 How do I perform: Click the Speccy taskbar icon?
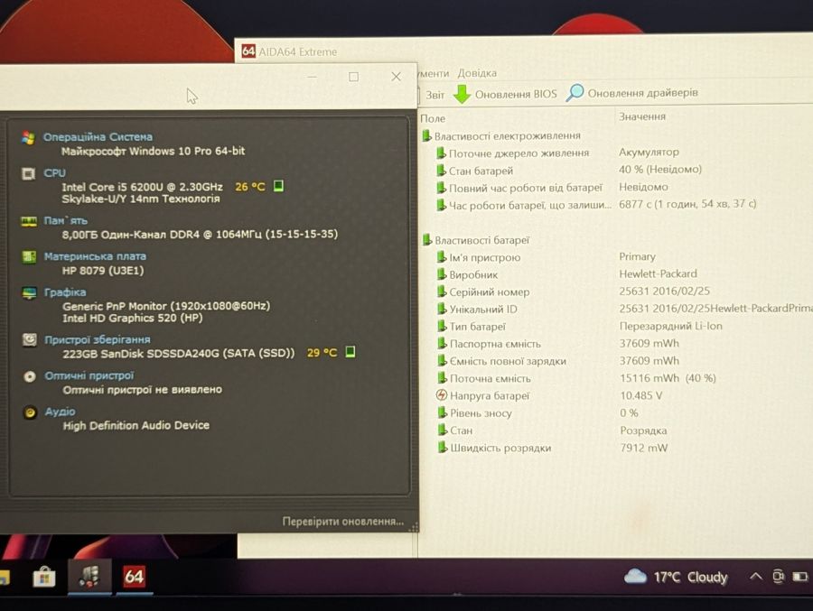(89, 577)
